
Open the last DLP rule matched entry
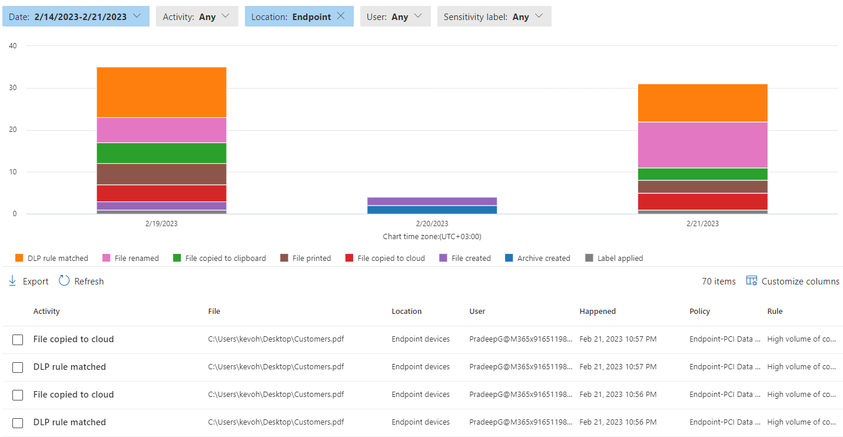[x=69, y=422]
